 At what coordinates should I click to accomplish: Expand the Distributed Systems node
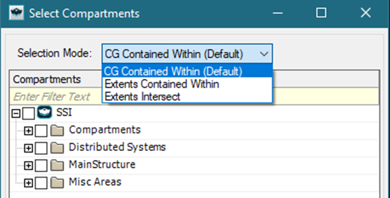[28, 148]
